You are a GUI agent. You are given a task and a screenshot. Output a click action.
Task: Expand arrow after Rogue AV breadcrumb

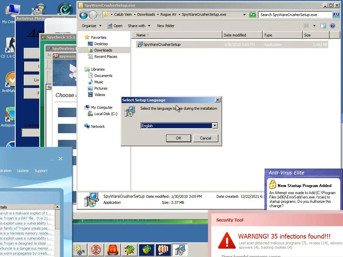(x=179, y=15)
